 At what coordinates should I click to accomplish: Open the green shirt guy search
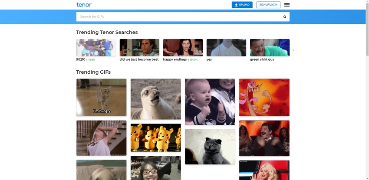[x=270, y=48]
